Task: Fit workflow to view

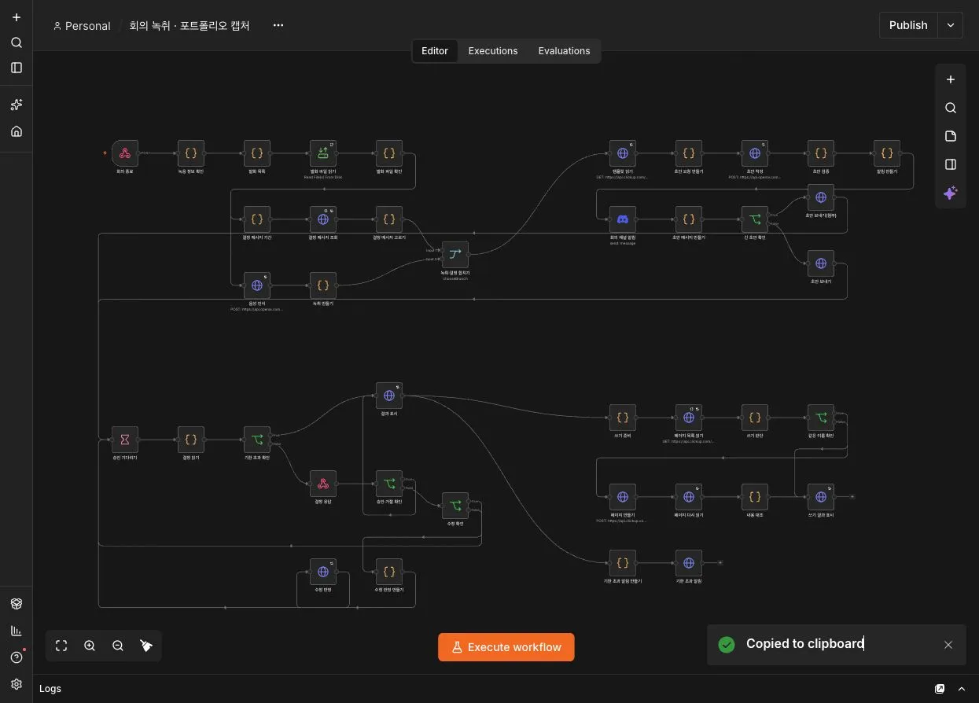Action: pos(61,646)
